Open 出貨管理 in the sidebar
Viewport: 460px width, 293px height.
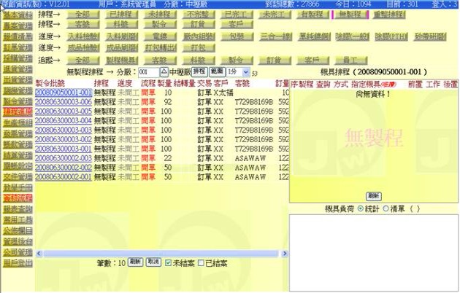pyautogui.click(x=17, y=79)
